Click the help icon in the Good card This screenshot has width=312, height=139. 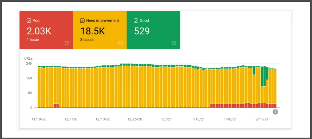(x=174, y=43)
